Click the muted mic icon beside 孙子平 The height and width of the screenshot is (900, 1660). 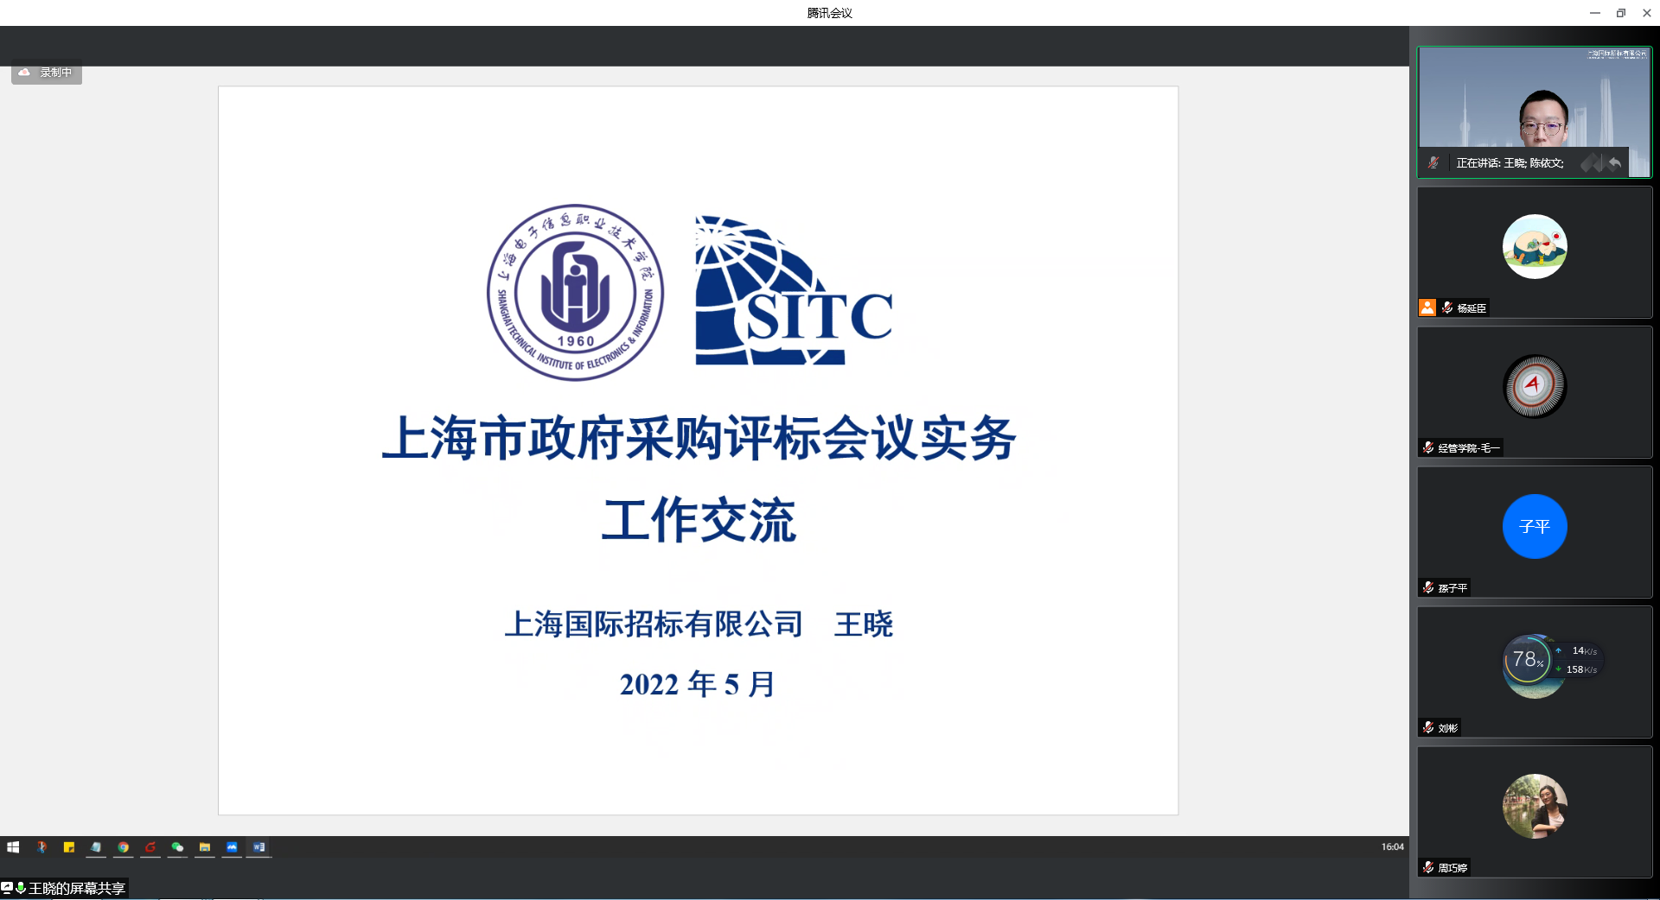(x=1428, y=587)
